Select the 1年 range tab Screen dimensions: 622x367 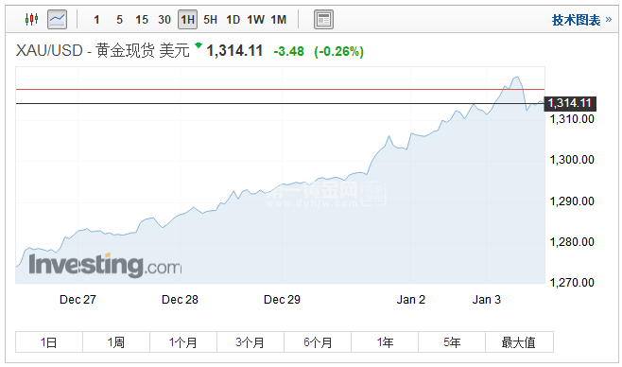tap(385, 342)
